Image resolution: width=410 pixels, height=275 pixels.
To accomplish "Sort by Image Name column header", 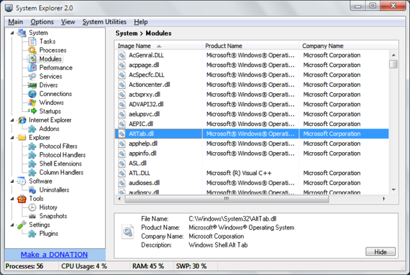I will tap(158, 46).
